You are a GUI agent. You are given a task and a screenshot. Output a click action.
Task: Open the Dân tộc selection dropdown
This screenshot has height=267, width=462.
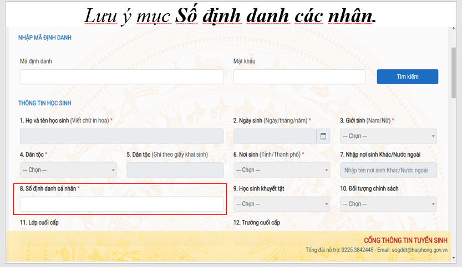[68, 170]
